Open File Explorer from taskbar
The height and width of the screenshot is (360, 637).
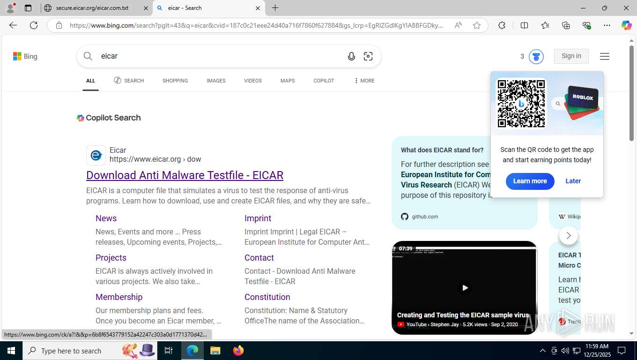[215, 351]
